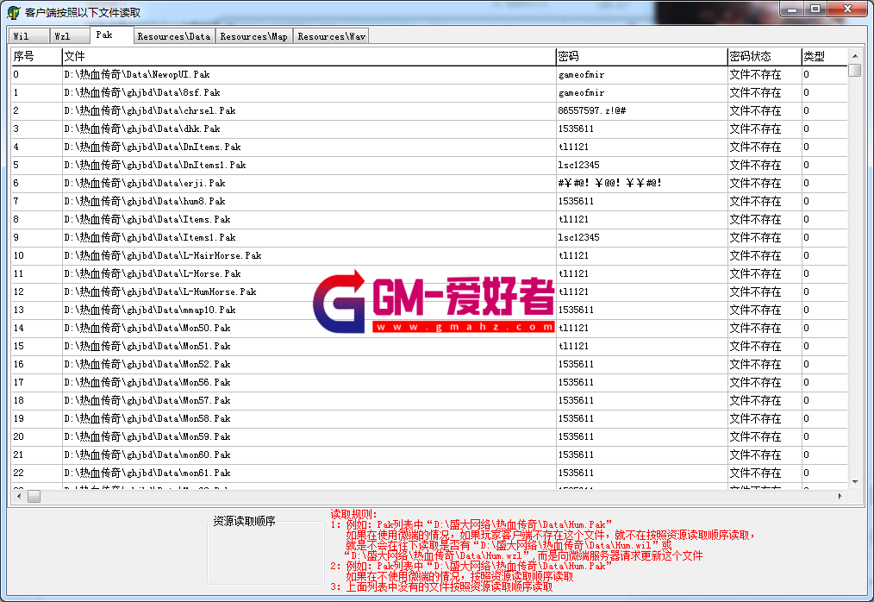Open the Wzl tab
The image size is (874, 602).
tap(63, 36)
